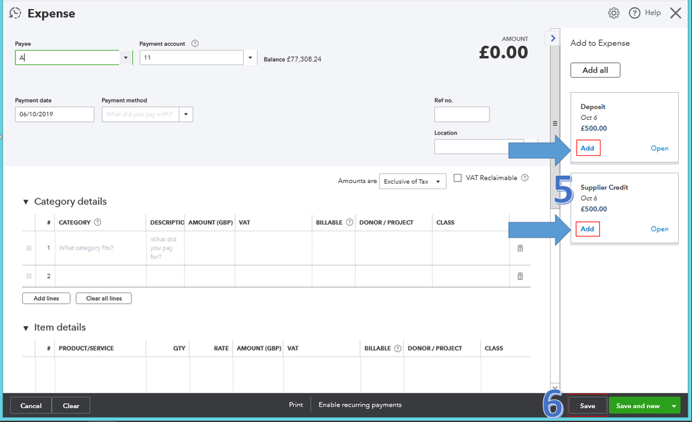Viewport: 692px width, 422px height.
Task: Open the Save and new dropdown arrow
Action: 674,405
